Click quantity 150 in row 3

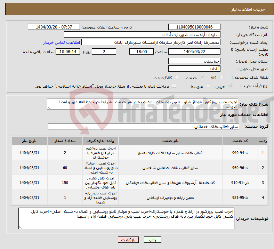coord(65,183)
